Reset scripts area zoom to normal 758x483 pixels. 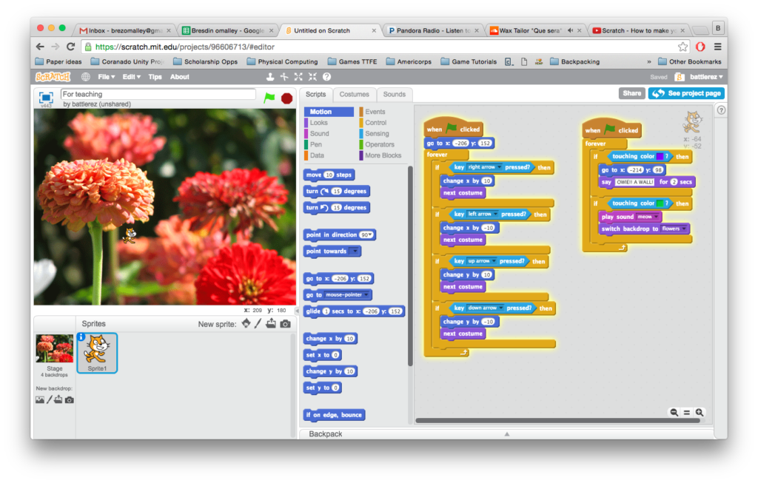click(x=686, y=413)
